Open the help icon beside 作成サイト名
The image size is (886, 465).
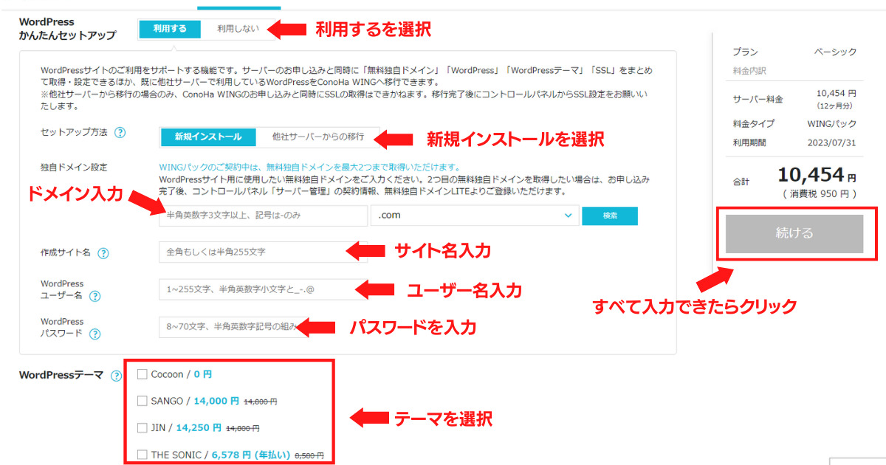(103, 253)
